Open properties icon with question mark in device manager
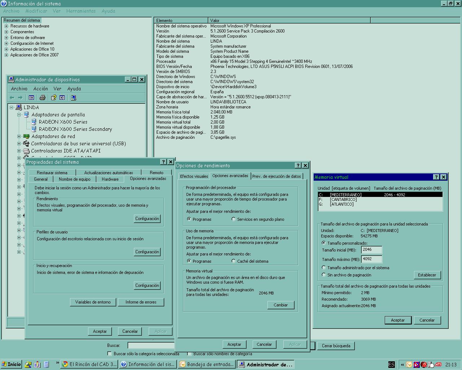 click(x=54, y=98)
